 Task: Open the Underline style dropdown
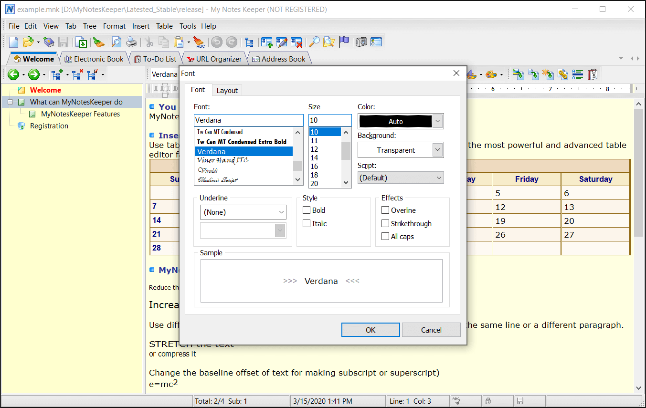pos(243,212)
